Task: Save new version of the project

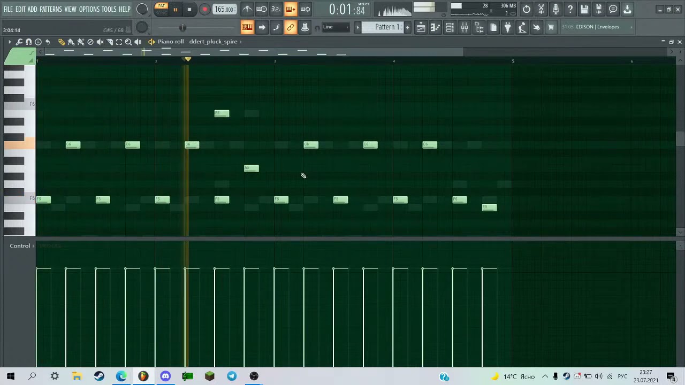Action: (599, 9)
